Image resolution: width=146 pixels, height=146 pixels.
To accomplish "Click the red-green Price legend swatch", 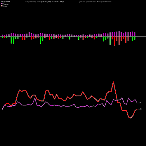I will [x=2, y=6].
